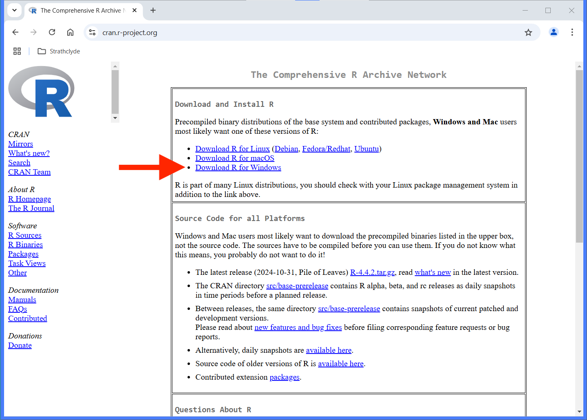Click sidebar frame scroll up arrow
This screenshot has width=587, height=420.
115,66
